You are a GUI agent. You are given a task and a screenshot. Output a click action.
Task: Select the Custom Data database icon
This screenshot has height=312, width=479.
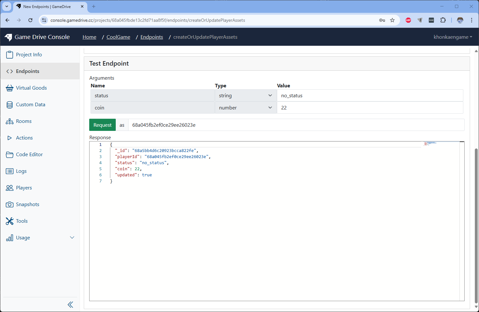(x=10, y=104)
